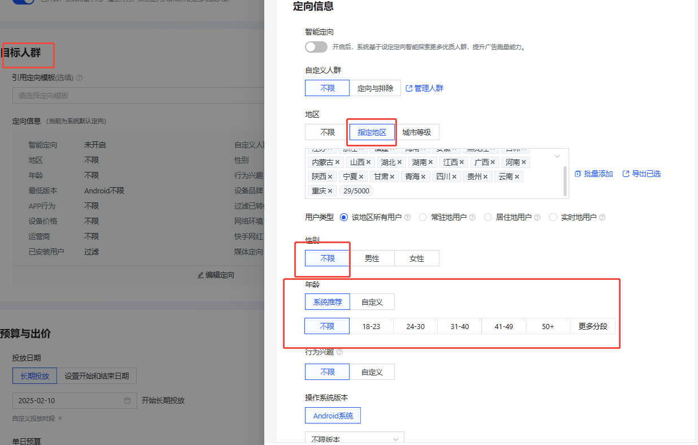The width and height of the screenshot is (698, 445).
Task: Click the 29/5000 count badge
Action: (356, 191)
